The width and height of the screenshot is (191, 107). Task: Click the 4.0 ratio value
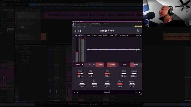click(91, 76)
